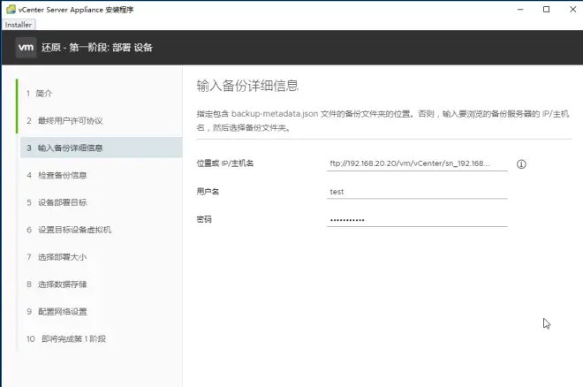Click the 用户名 label

[x=208, y=192]
